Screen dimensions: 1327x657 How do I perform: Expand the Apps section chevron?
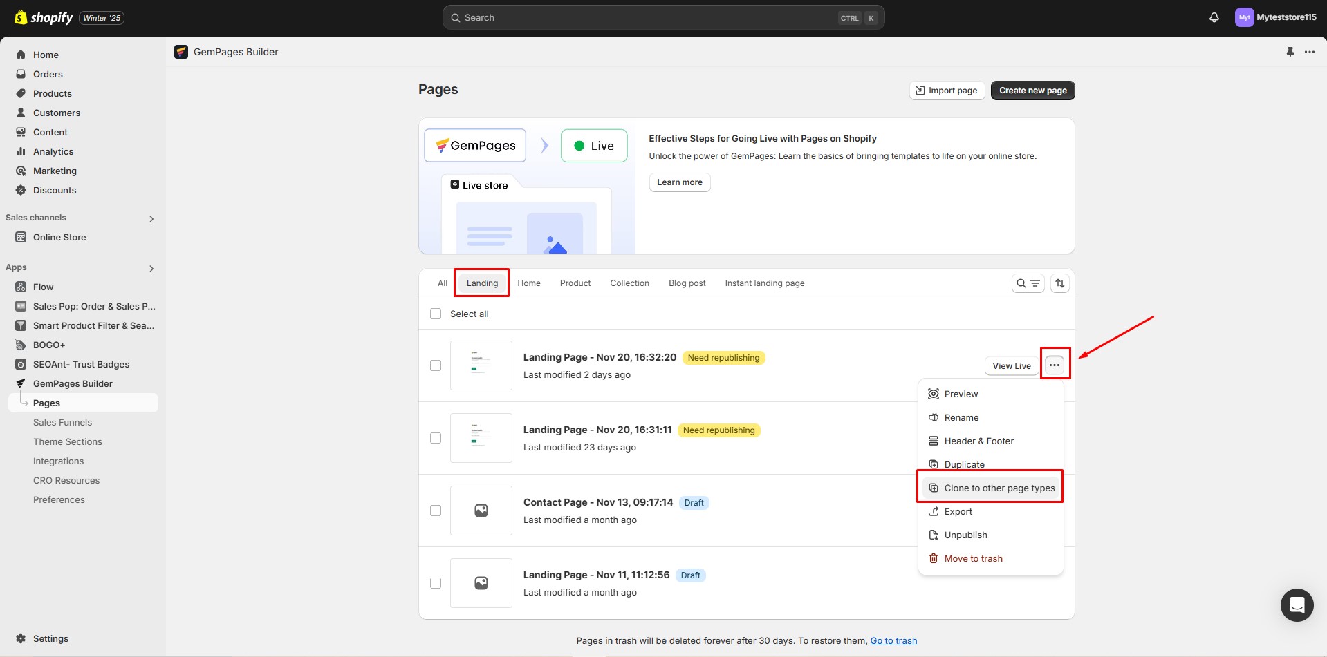(151, 269)
